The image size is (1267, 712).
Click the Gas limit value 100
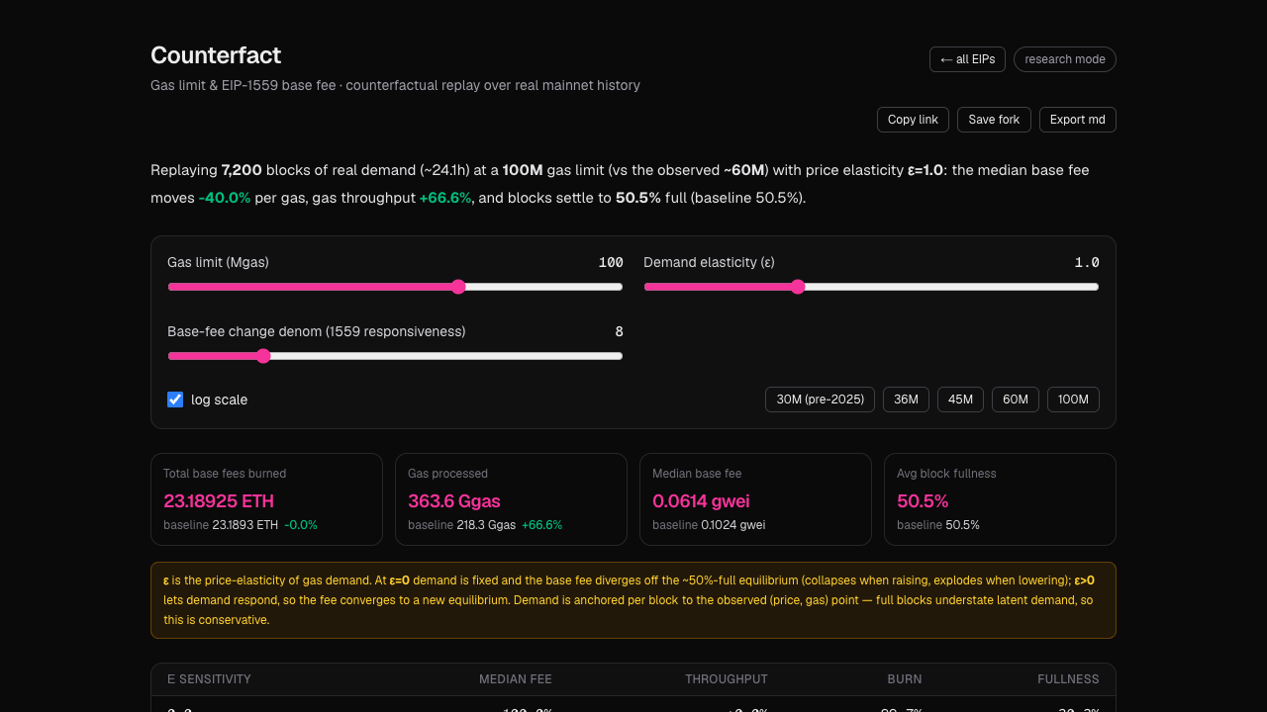(611, 262)
